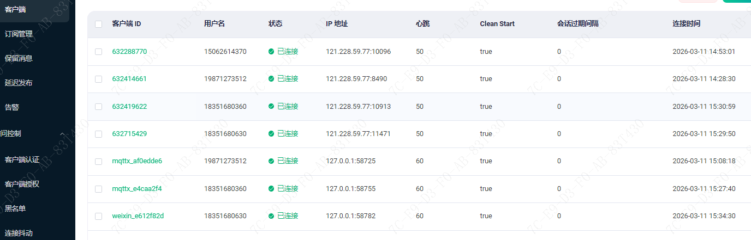Tick the checkbox beside mqttx_af0edde6

pyautogui.click(x=98, y=161)
